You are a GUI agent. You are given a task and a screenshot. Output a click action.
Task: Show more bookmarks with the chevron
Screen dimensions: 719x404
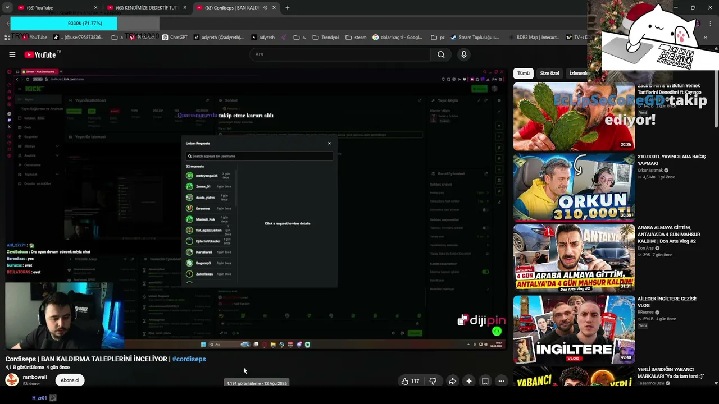[x=705, y=38]
